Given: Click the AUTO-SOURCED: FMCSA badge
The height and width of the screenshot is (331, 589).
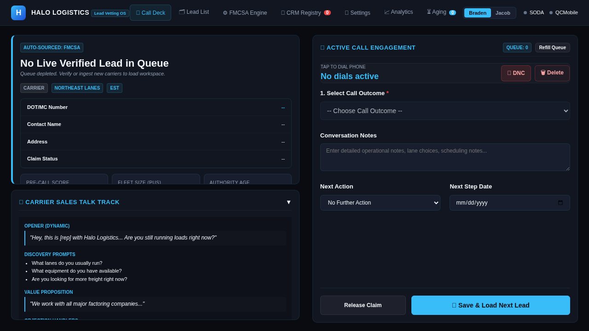Looking at the screenshot, I should (52, 47).
